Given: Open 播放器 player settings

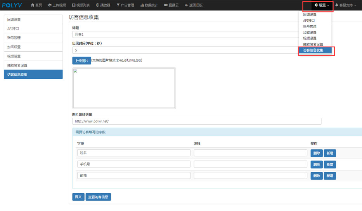Looking at the screenshot, I should 103,5.
